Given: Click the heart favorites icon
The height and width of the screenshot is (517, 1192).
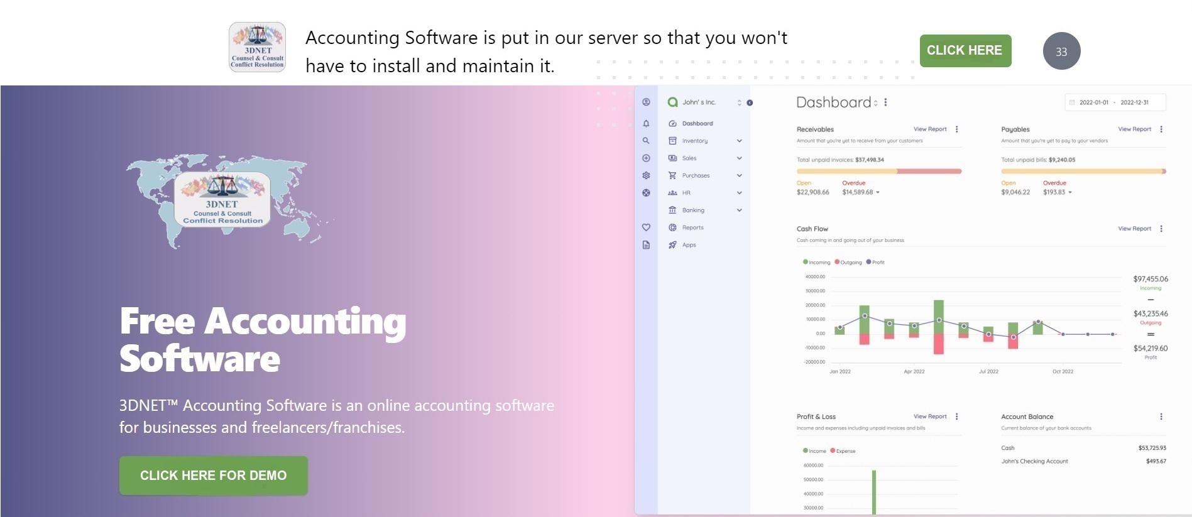Looking at the screenshot, I should tap(646, 227).
